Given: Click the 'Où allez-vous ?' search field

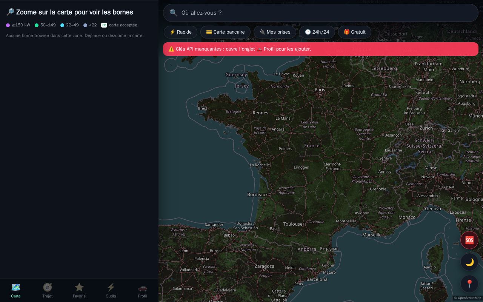Looking at the screenshot, I should [x=321, y=13].
